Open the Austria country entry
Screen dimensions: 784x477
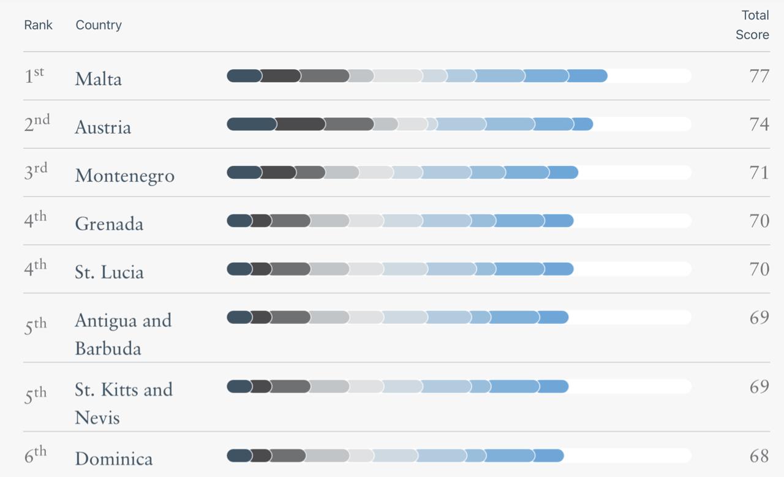point(103,127)
